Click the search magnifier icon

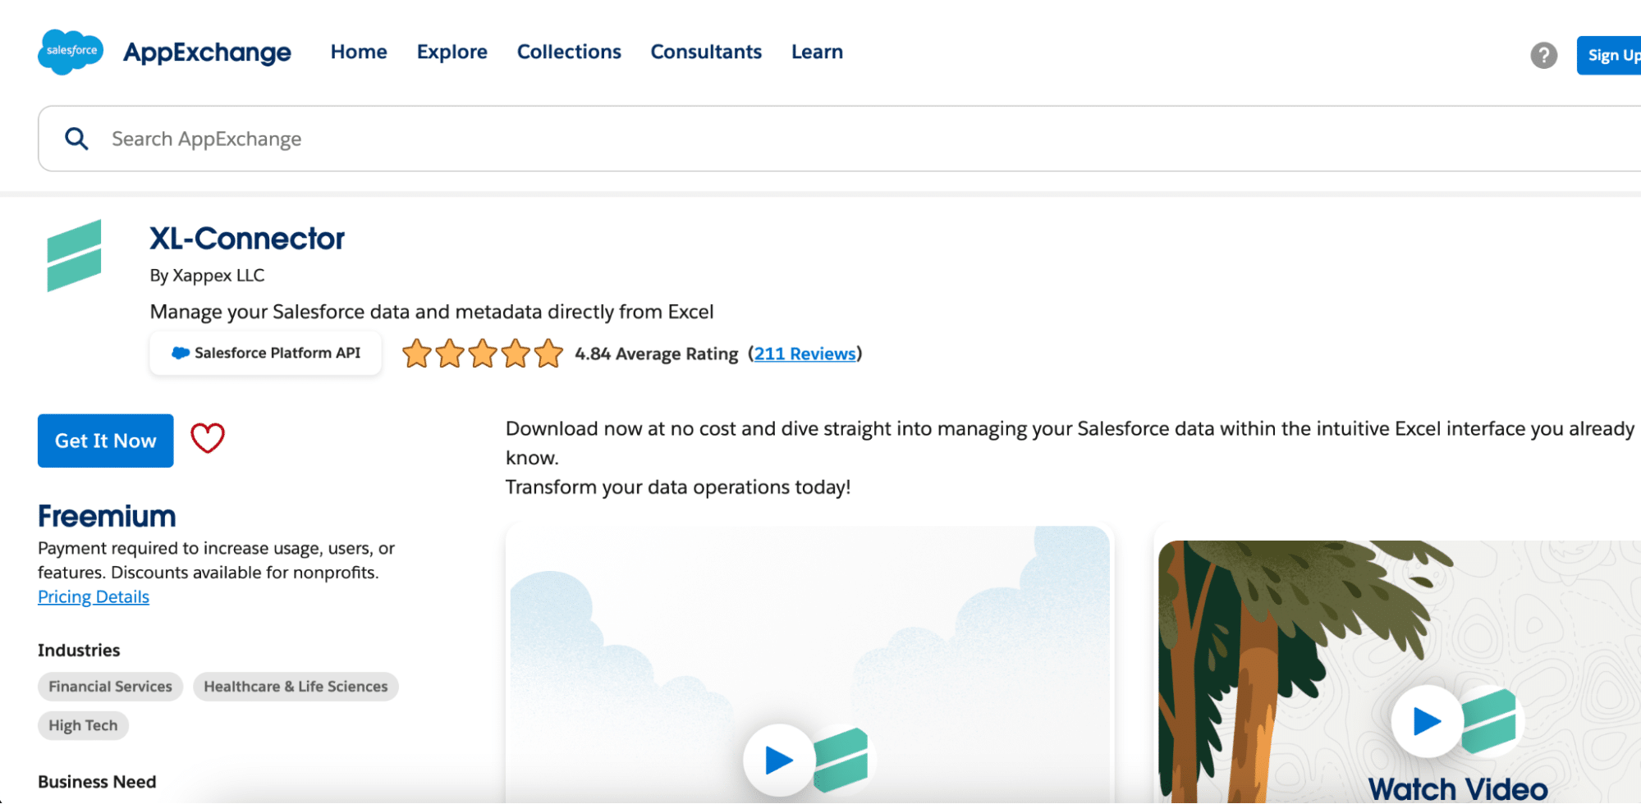click(76, 139)
